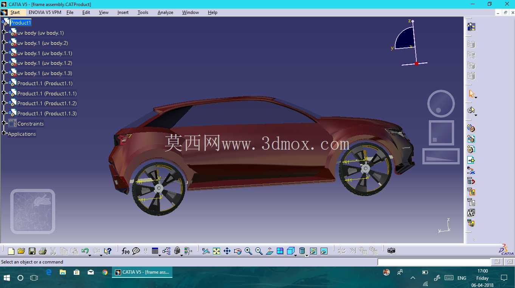515x288 pixels.
Task: Create multi-view layout
Action: tap(280, 251)
